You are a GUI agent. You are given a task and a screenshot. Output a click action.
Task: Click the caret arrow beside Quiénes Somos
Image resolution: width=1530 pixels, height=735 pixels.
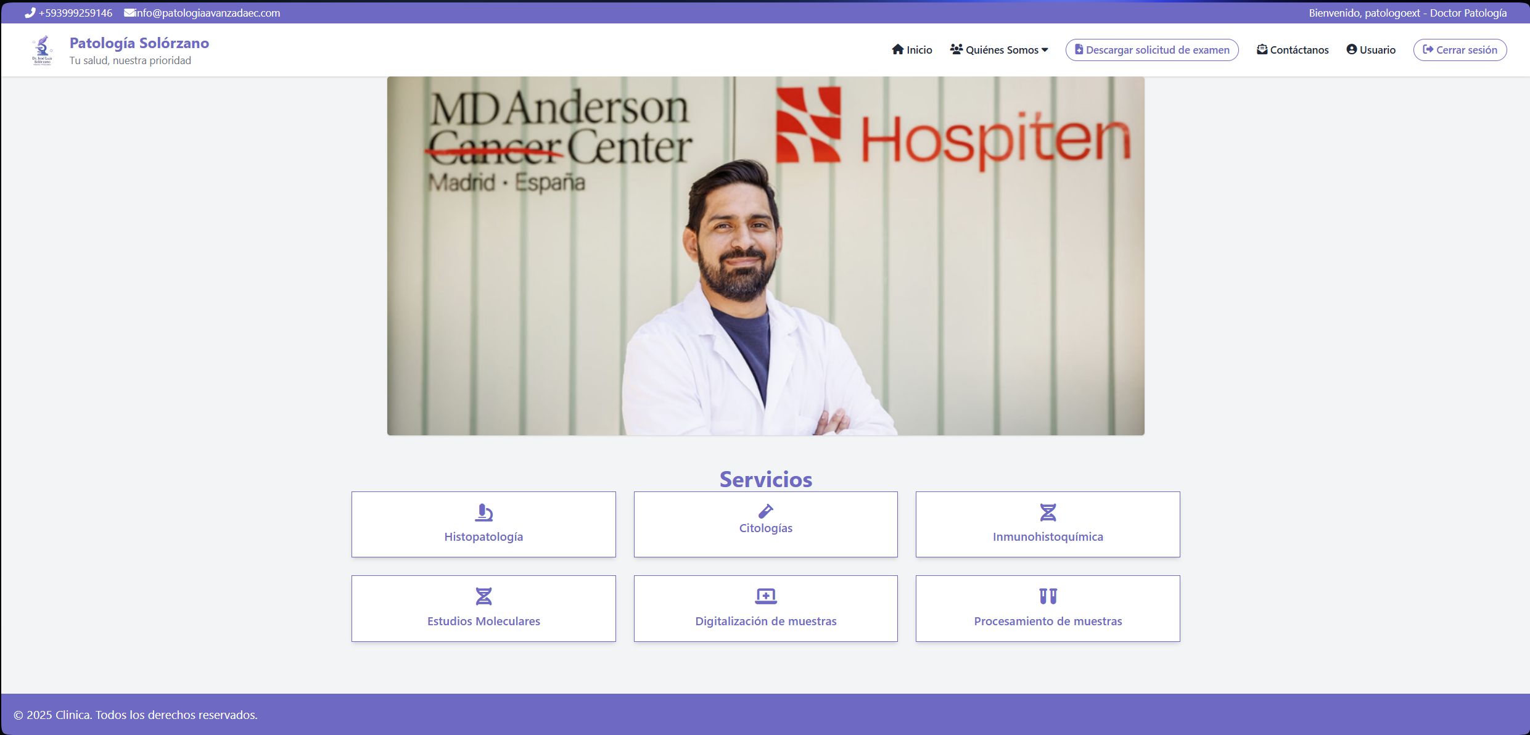click(x=1045, y=50)
